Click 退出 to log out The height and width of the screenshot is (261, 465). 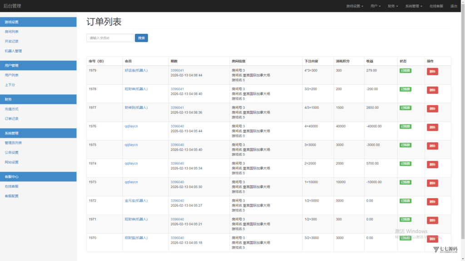(454, 6)
